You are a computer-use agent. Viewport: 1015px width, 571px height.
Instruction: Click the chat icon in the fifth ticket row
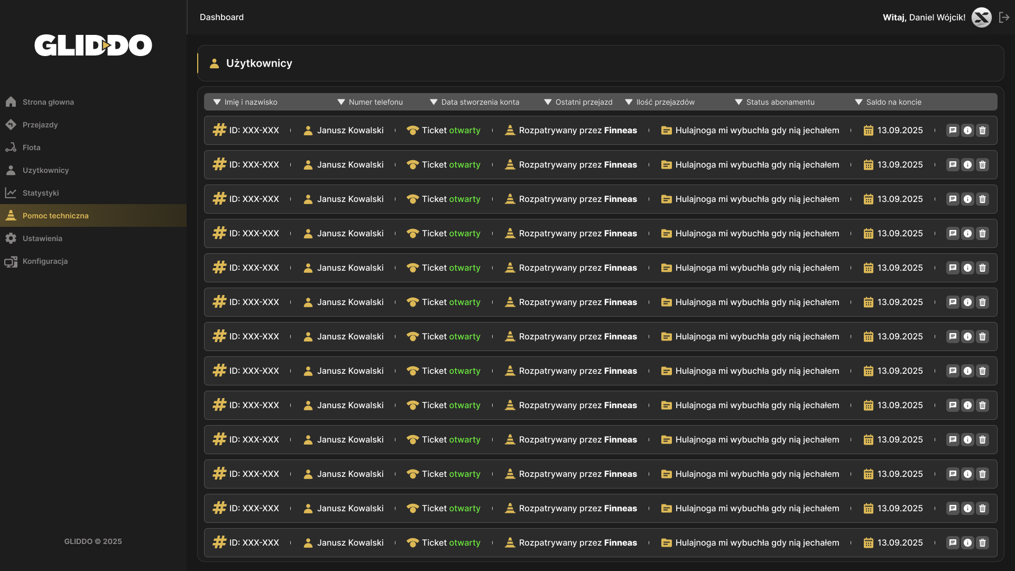pyautogui.click(x=953, y=268)
